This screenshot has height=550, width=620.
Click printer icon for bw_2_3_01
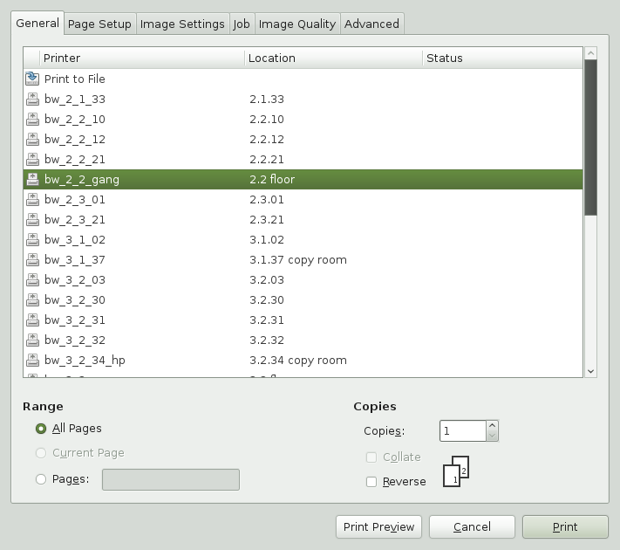[x=32, y=200]
